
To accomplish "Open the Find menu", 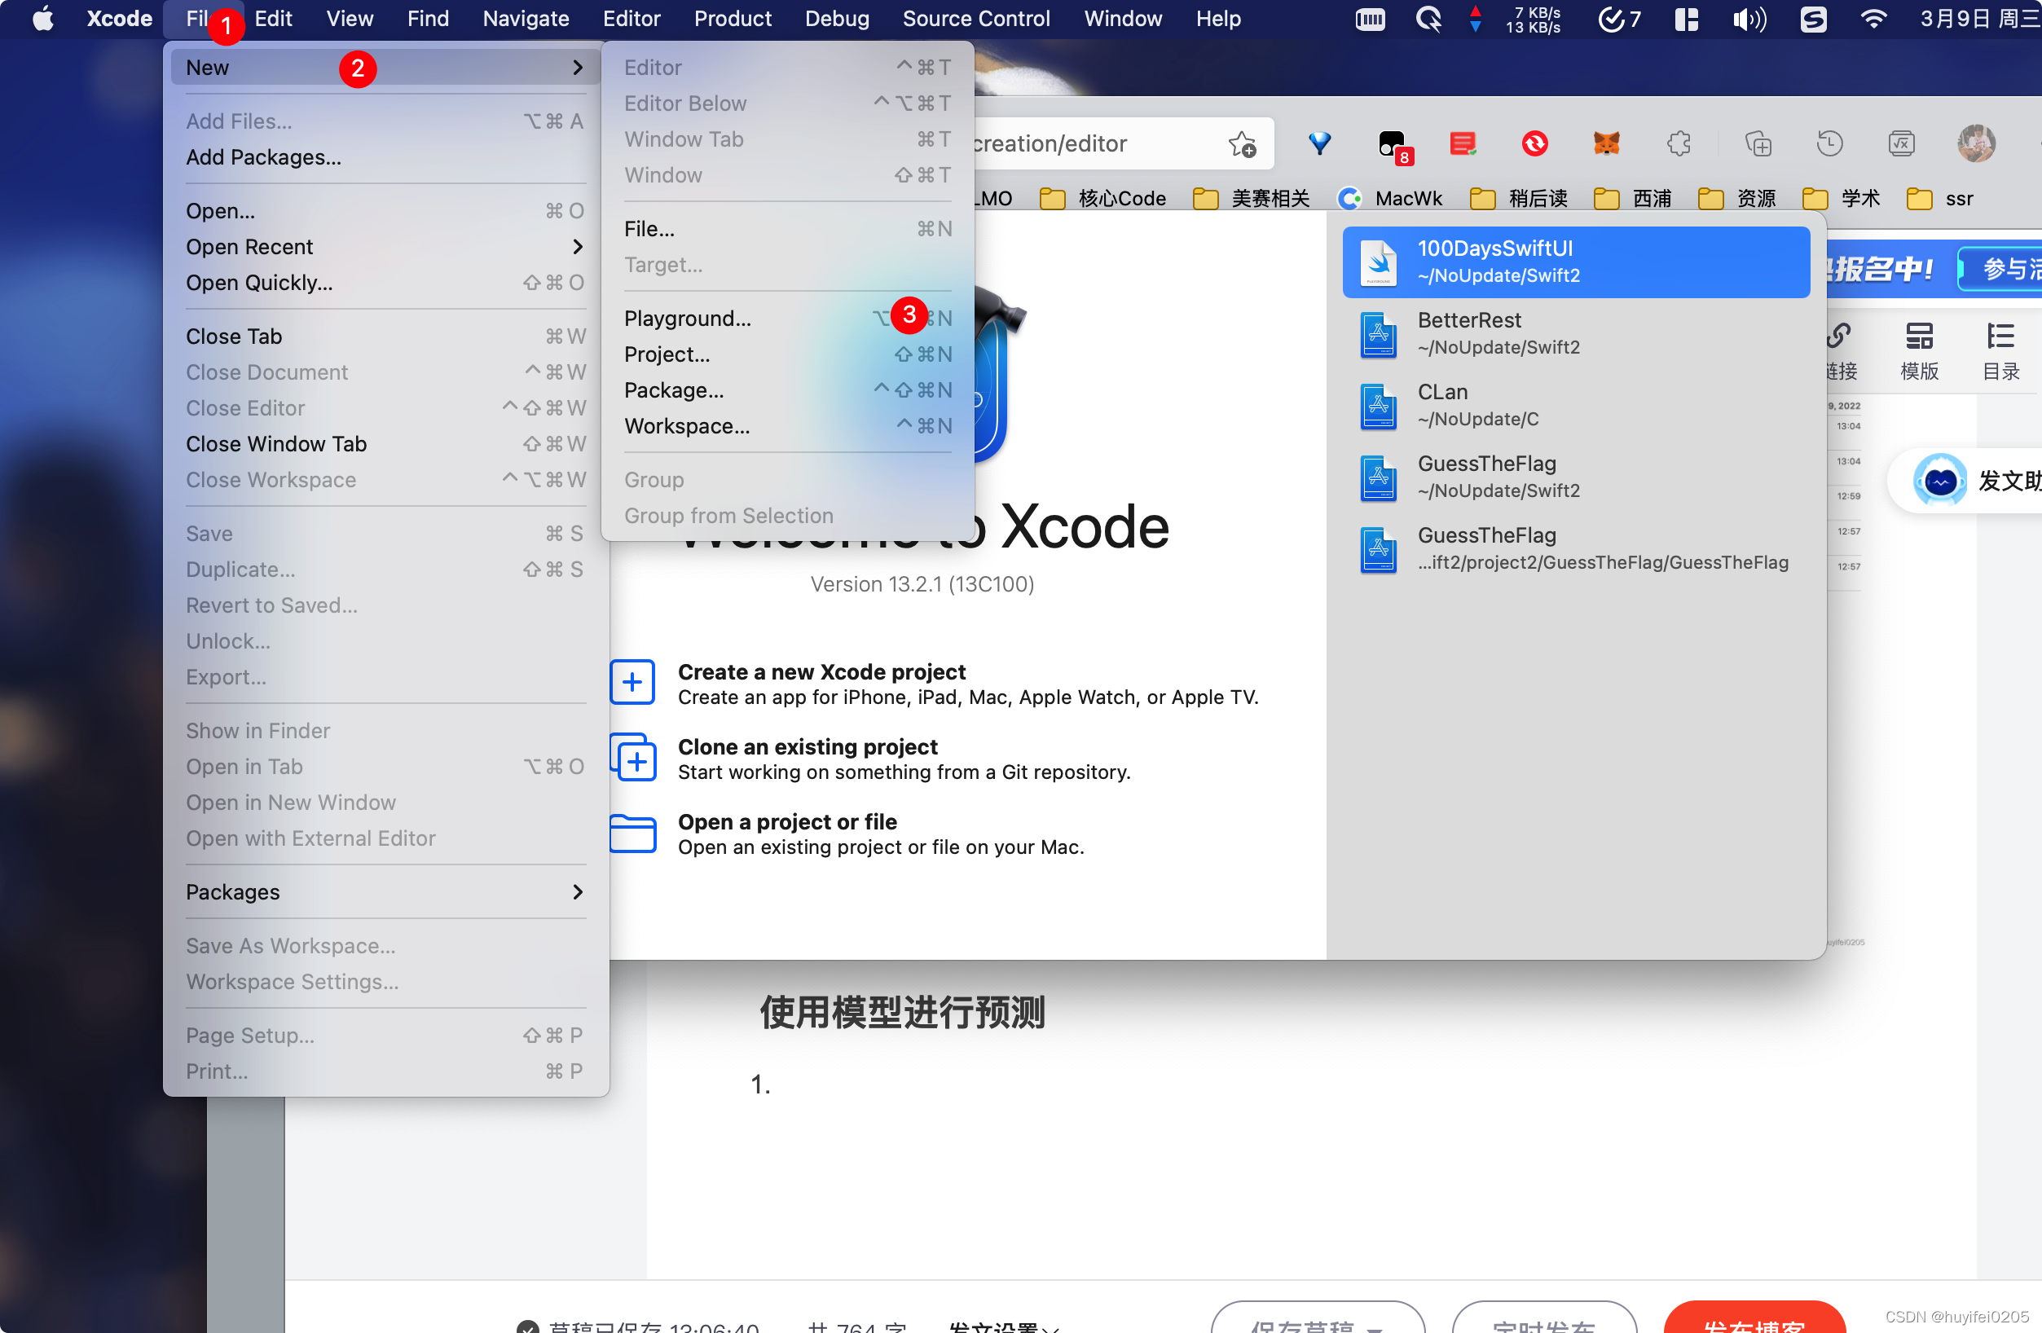I will [x=427, y=18].
